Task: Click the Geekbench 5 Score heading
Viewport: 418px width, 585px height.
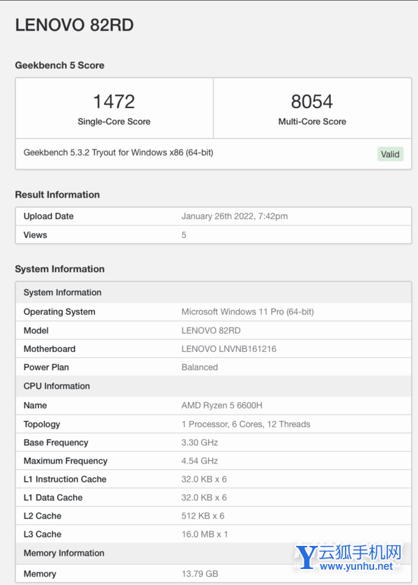Action: [60, 66]
